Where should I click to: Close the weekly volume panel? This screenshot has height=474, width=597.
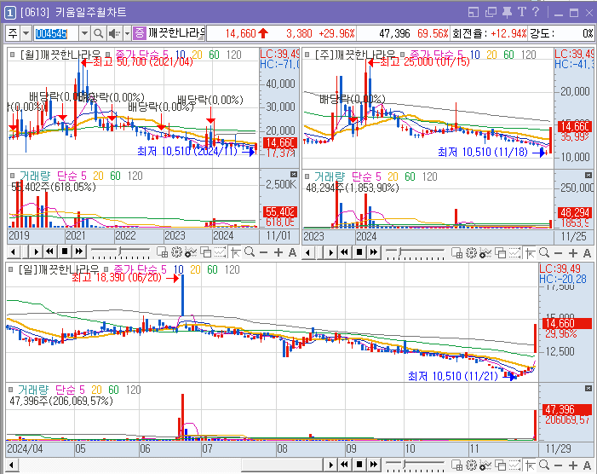(x=588, y=175)
